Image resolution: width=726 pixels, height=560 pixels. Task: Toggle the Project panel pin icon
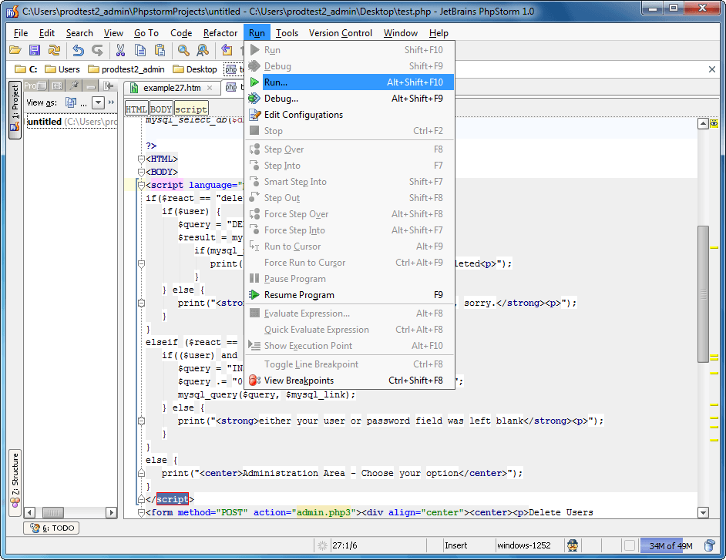tap(74, 86)
